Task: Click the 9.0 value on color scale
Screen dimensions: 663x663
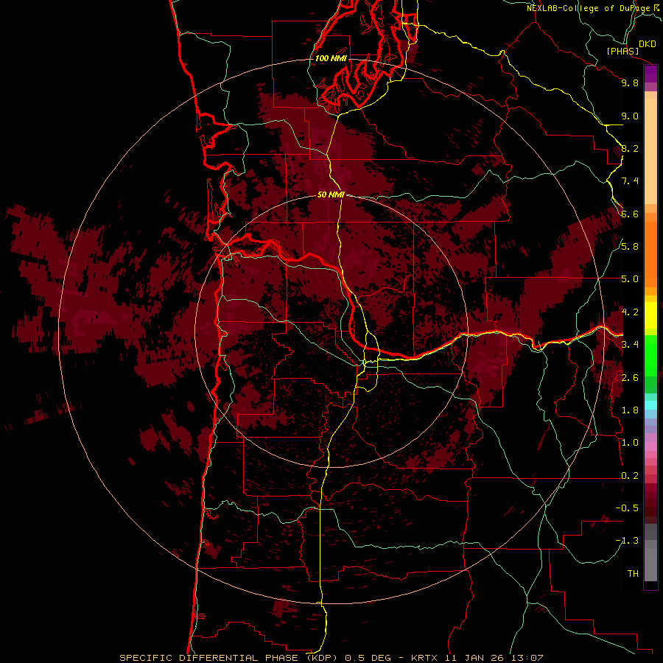Action: 630,116
